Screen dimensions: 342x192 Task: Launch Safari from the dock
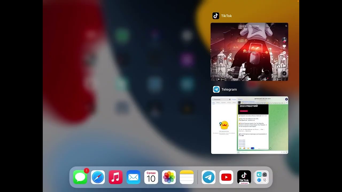point(98,177)
